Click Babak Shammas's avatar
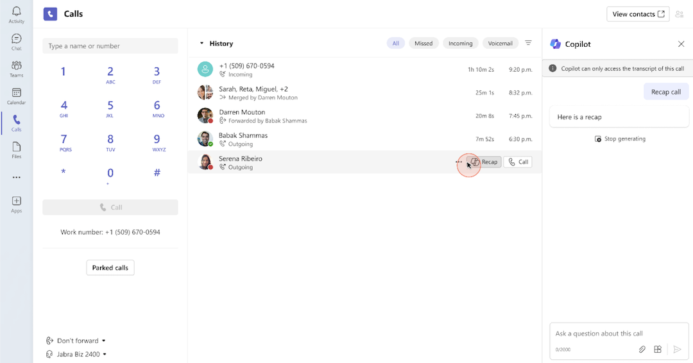The image size is (693, 363). coord(205,139)
